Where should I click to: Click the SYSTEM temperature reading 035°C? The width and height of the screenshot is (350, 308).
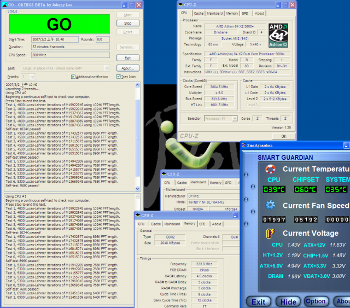click(x=336, y=189)
